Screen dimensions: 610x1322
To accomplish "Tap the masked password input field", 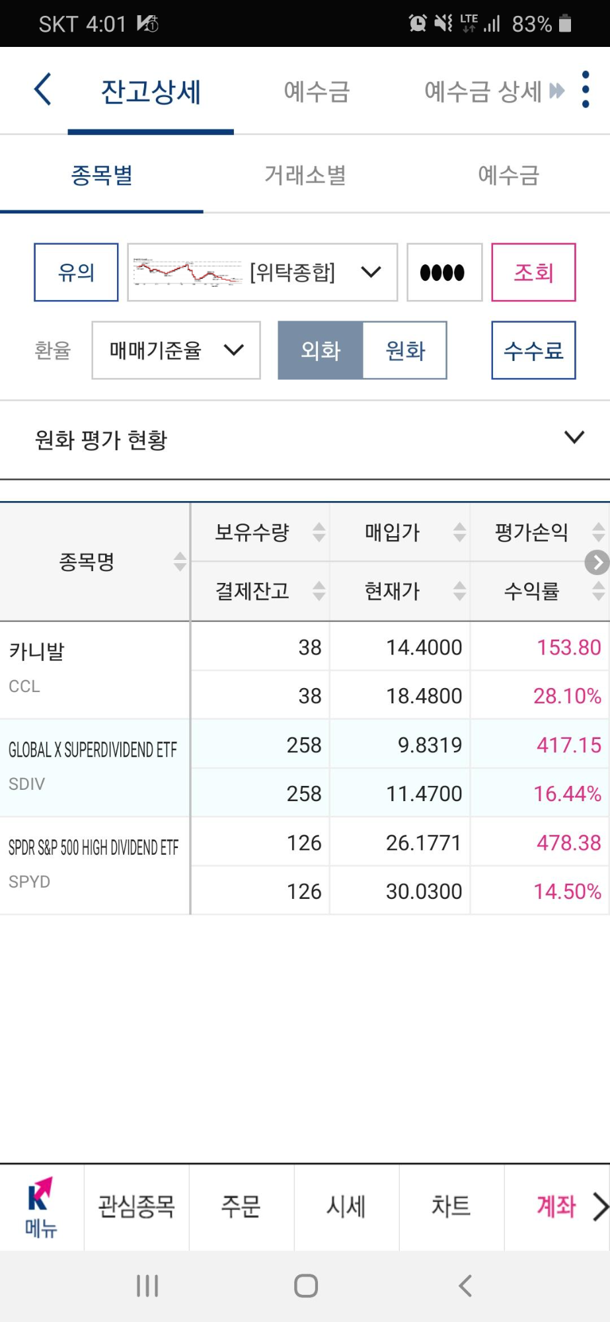I will (x=444, y=272).
